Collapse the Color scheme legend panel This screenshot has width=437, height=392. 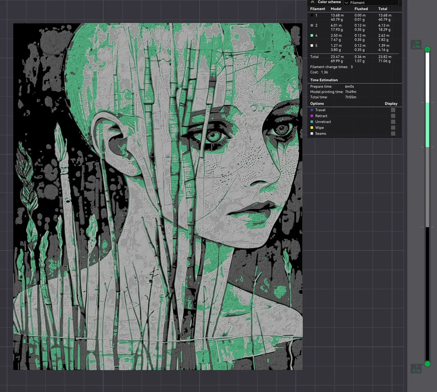(x=312, y=2)
